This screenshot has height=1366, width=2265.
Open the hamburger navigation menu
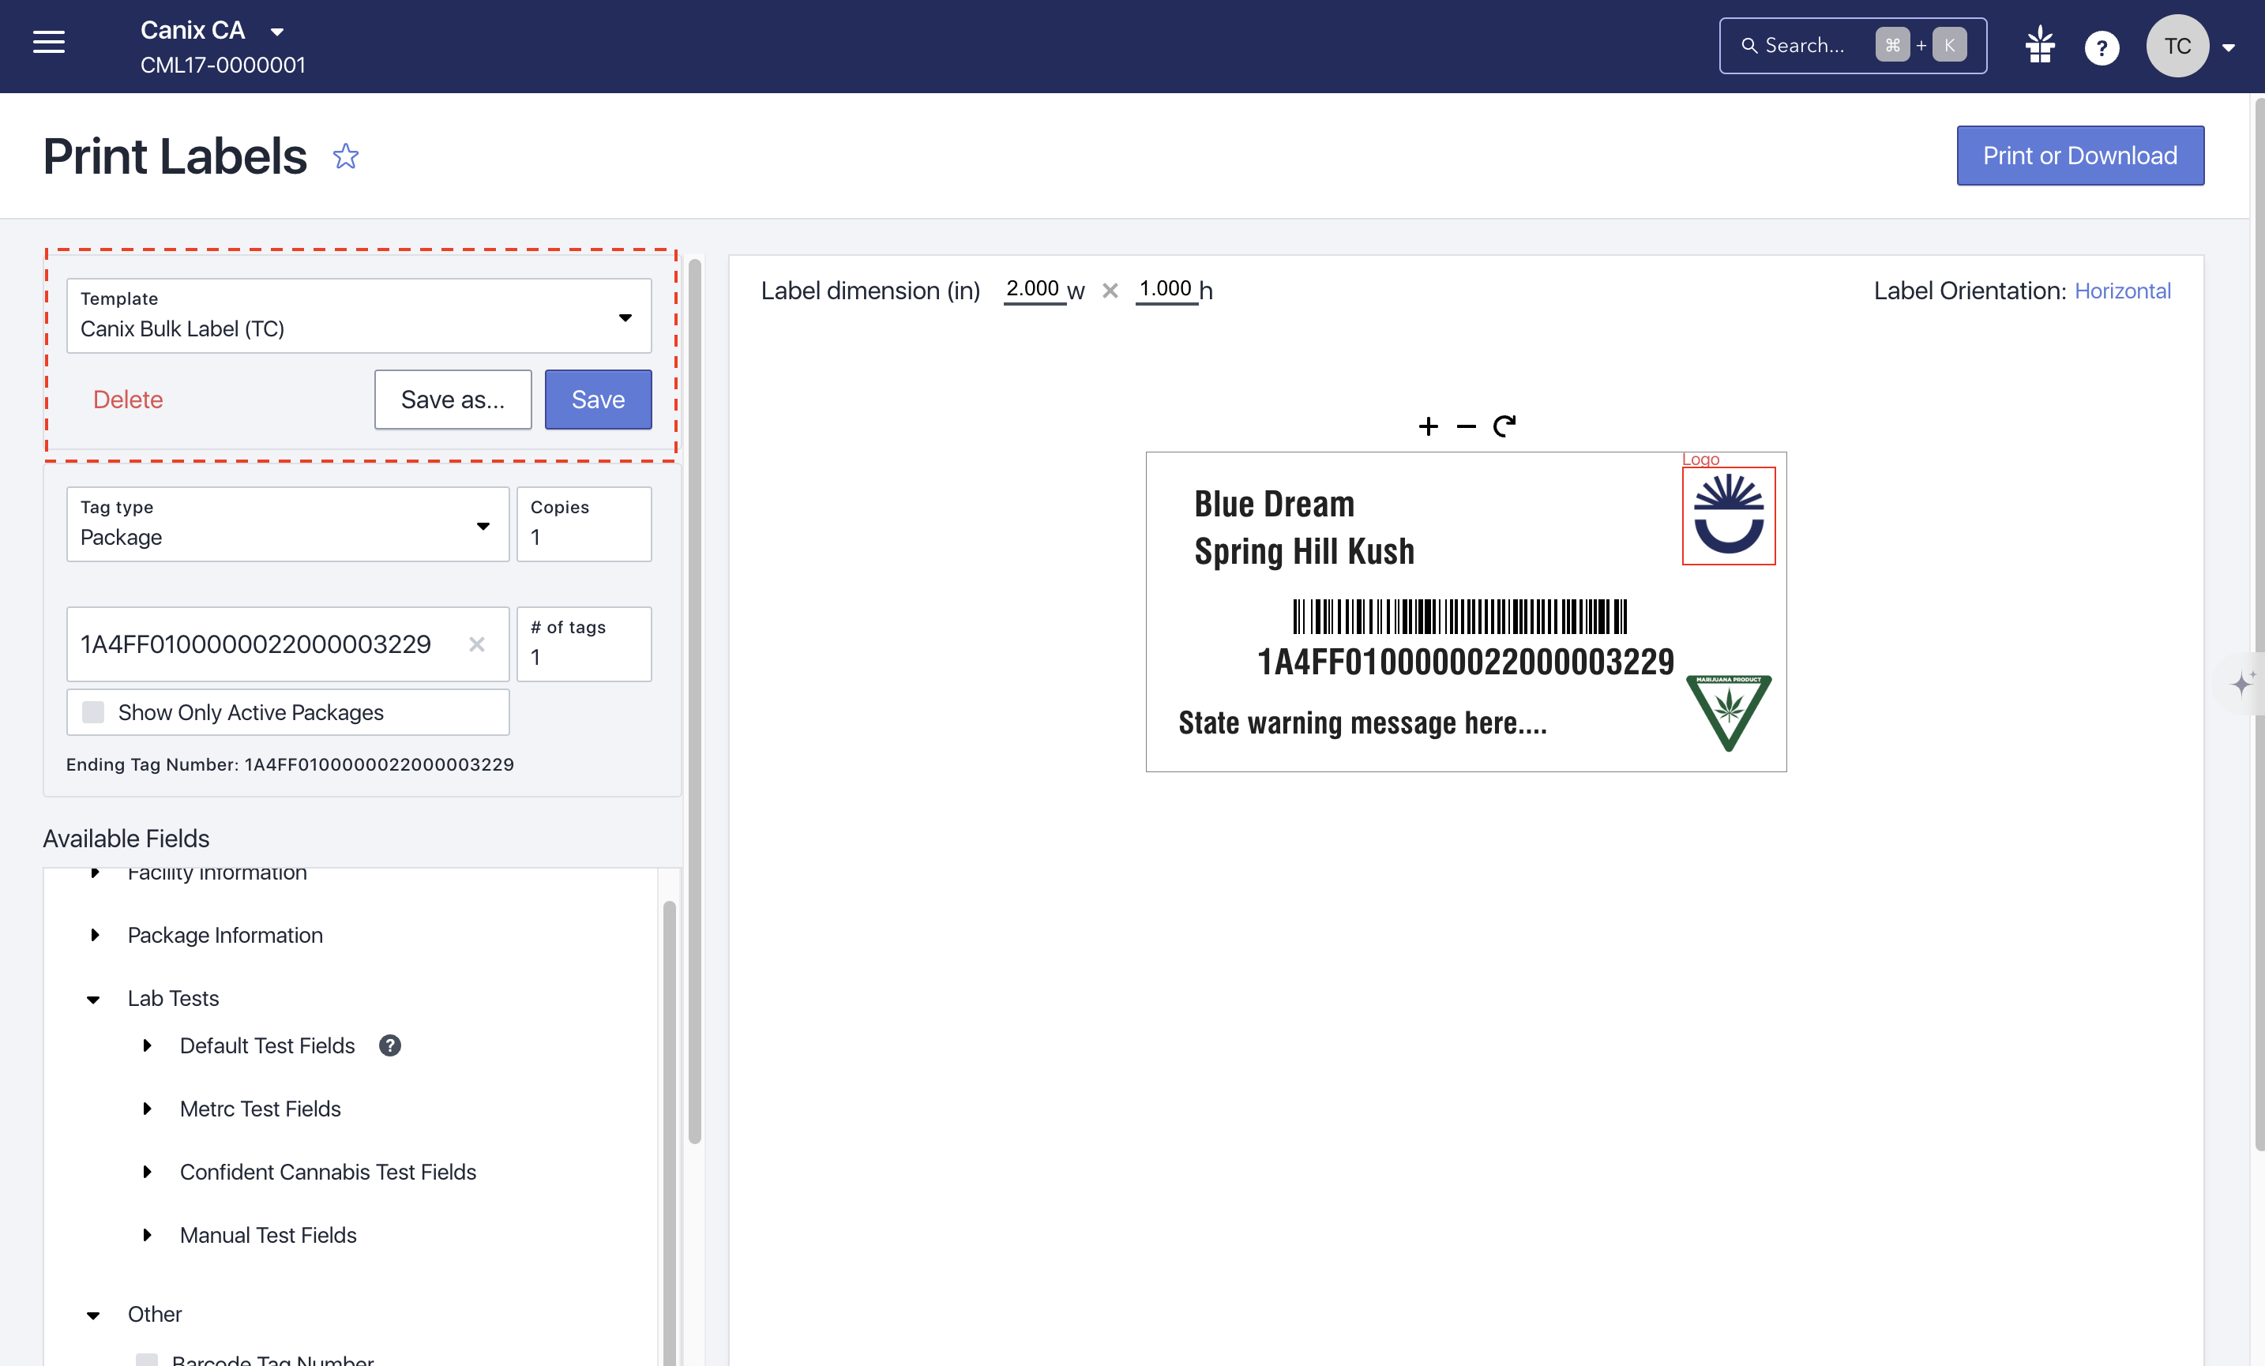(49, 43)
